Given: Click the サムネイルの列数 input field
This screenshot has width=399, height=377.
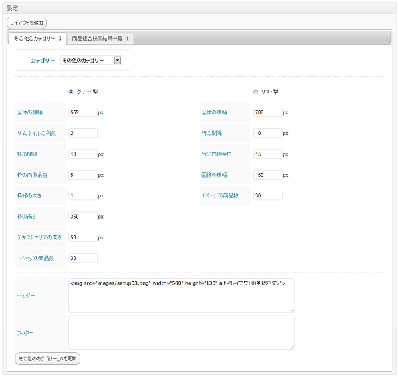Looking at the screenshot, I should [x=83, y=133].
